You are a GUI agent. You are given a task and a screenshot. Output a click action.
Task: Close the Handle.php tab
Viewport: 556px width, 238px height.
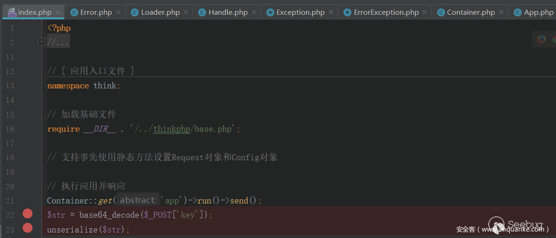tap(254, 12)
